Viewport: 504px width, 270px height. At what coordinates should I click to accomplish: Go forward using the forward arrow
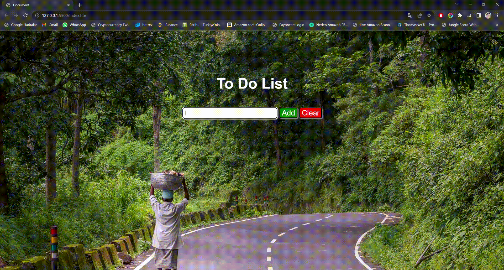pos(16,15)
